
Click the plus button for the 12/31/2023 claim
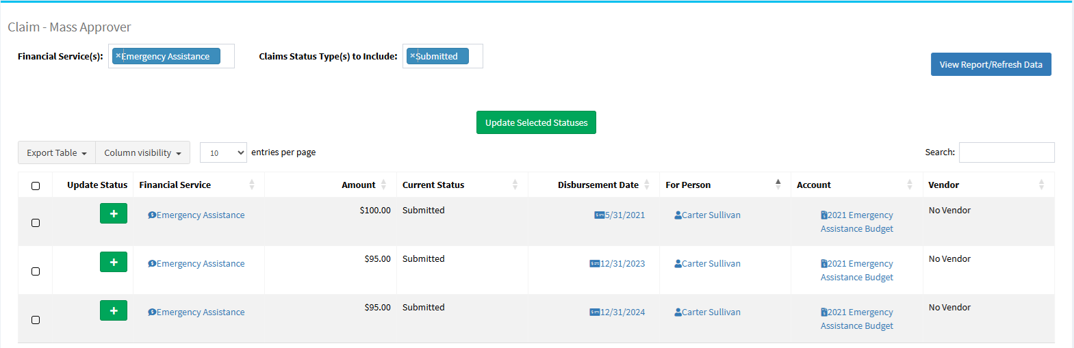click(114, 263)
